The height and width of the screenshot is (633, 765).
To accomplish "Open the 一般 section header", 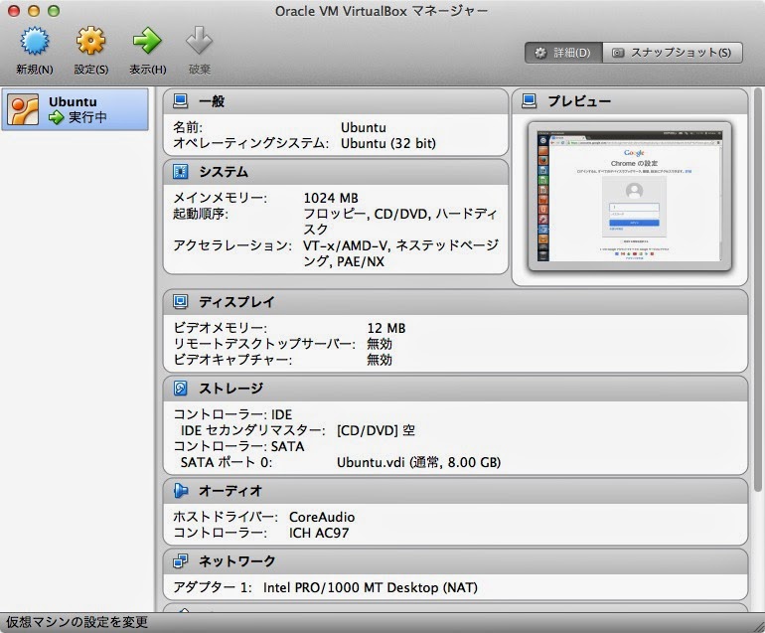I will (336, 101).
